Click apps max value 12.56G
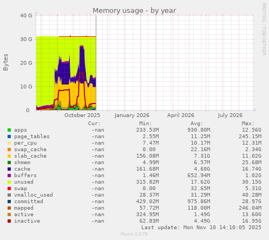This screenshot has width=269, height=240. 252,130
